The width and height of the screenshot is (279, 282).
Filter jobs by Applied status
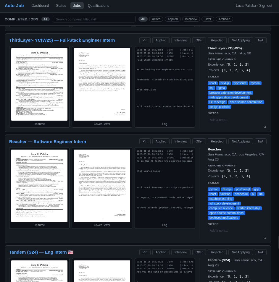[x=172, y=19]
